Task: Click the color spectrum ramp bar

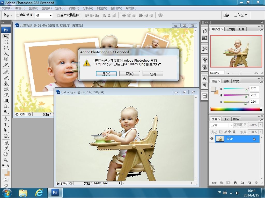Action: (x=235, y=109)
